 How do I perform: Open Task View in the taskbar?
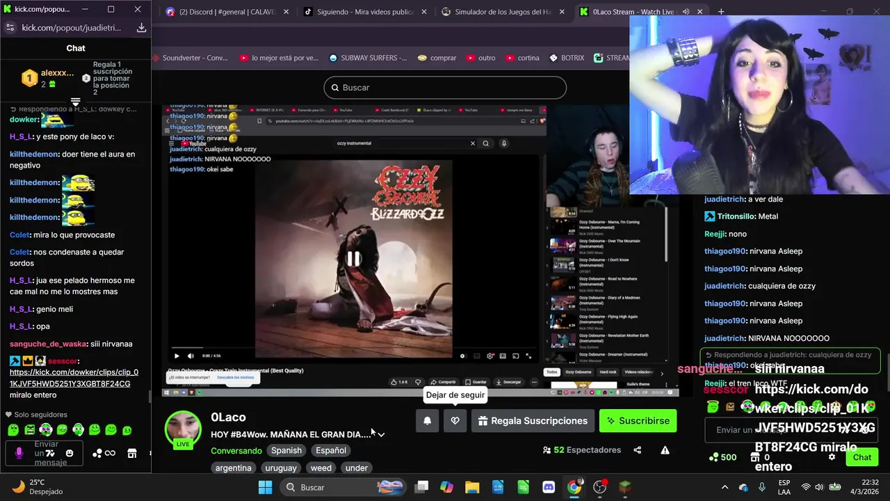421,487
